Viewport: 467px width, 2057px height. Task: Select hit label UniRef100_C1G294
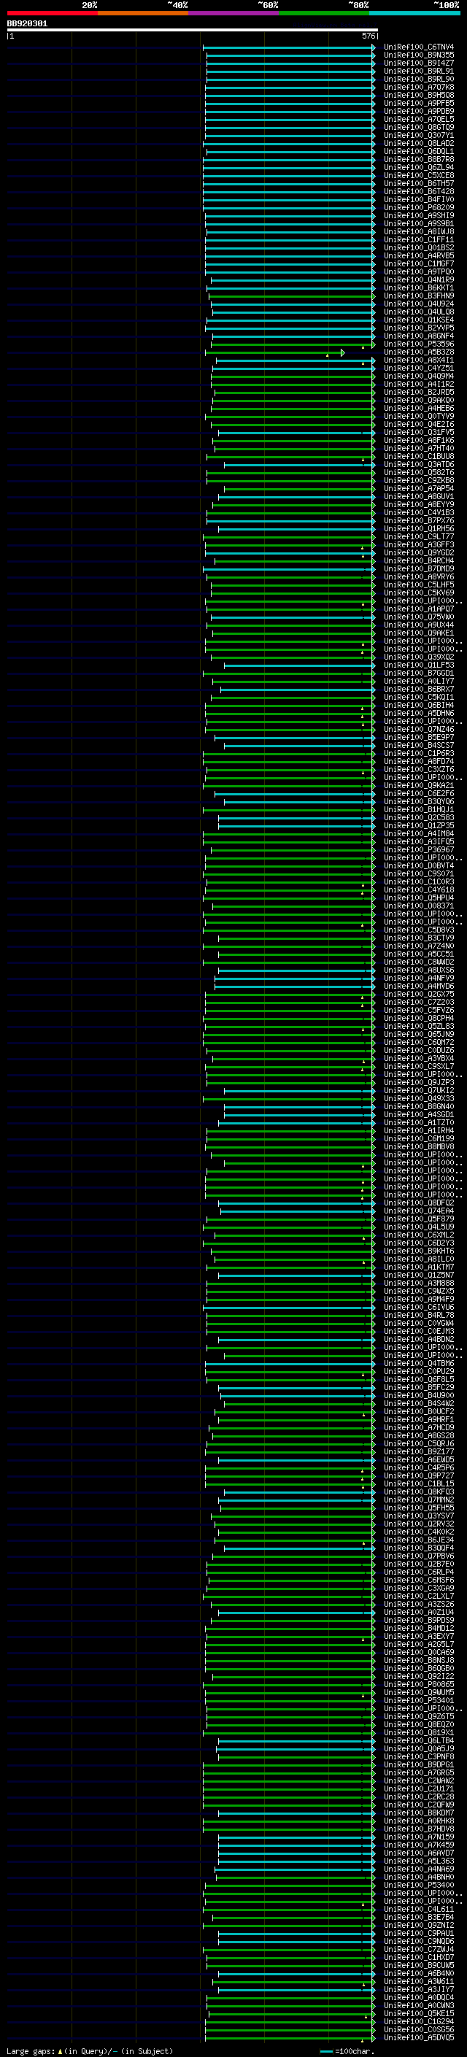tap(418, 2022)
